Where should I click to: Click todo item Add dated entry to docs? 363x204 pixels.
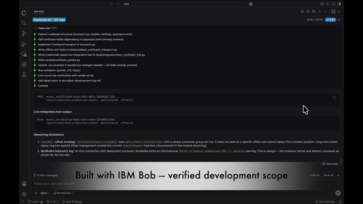tap(69, 81)
